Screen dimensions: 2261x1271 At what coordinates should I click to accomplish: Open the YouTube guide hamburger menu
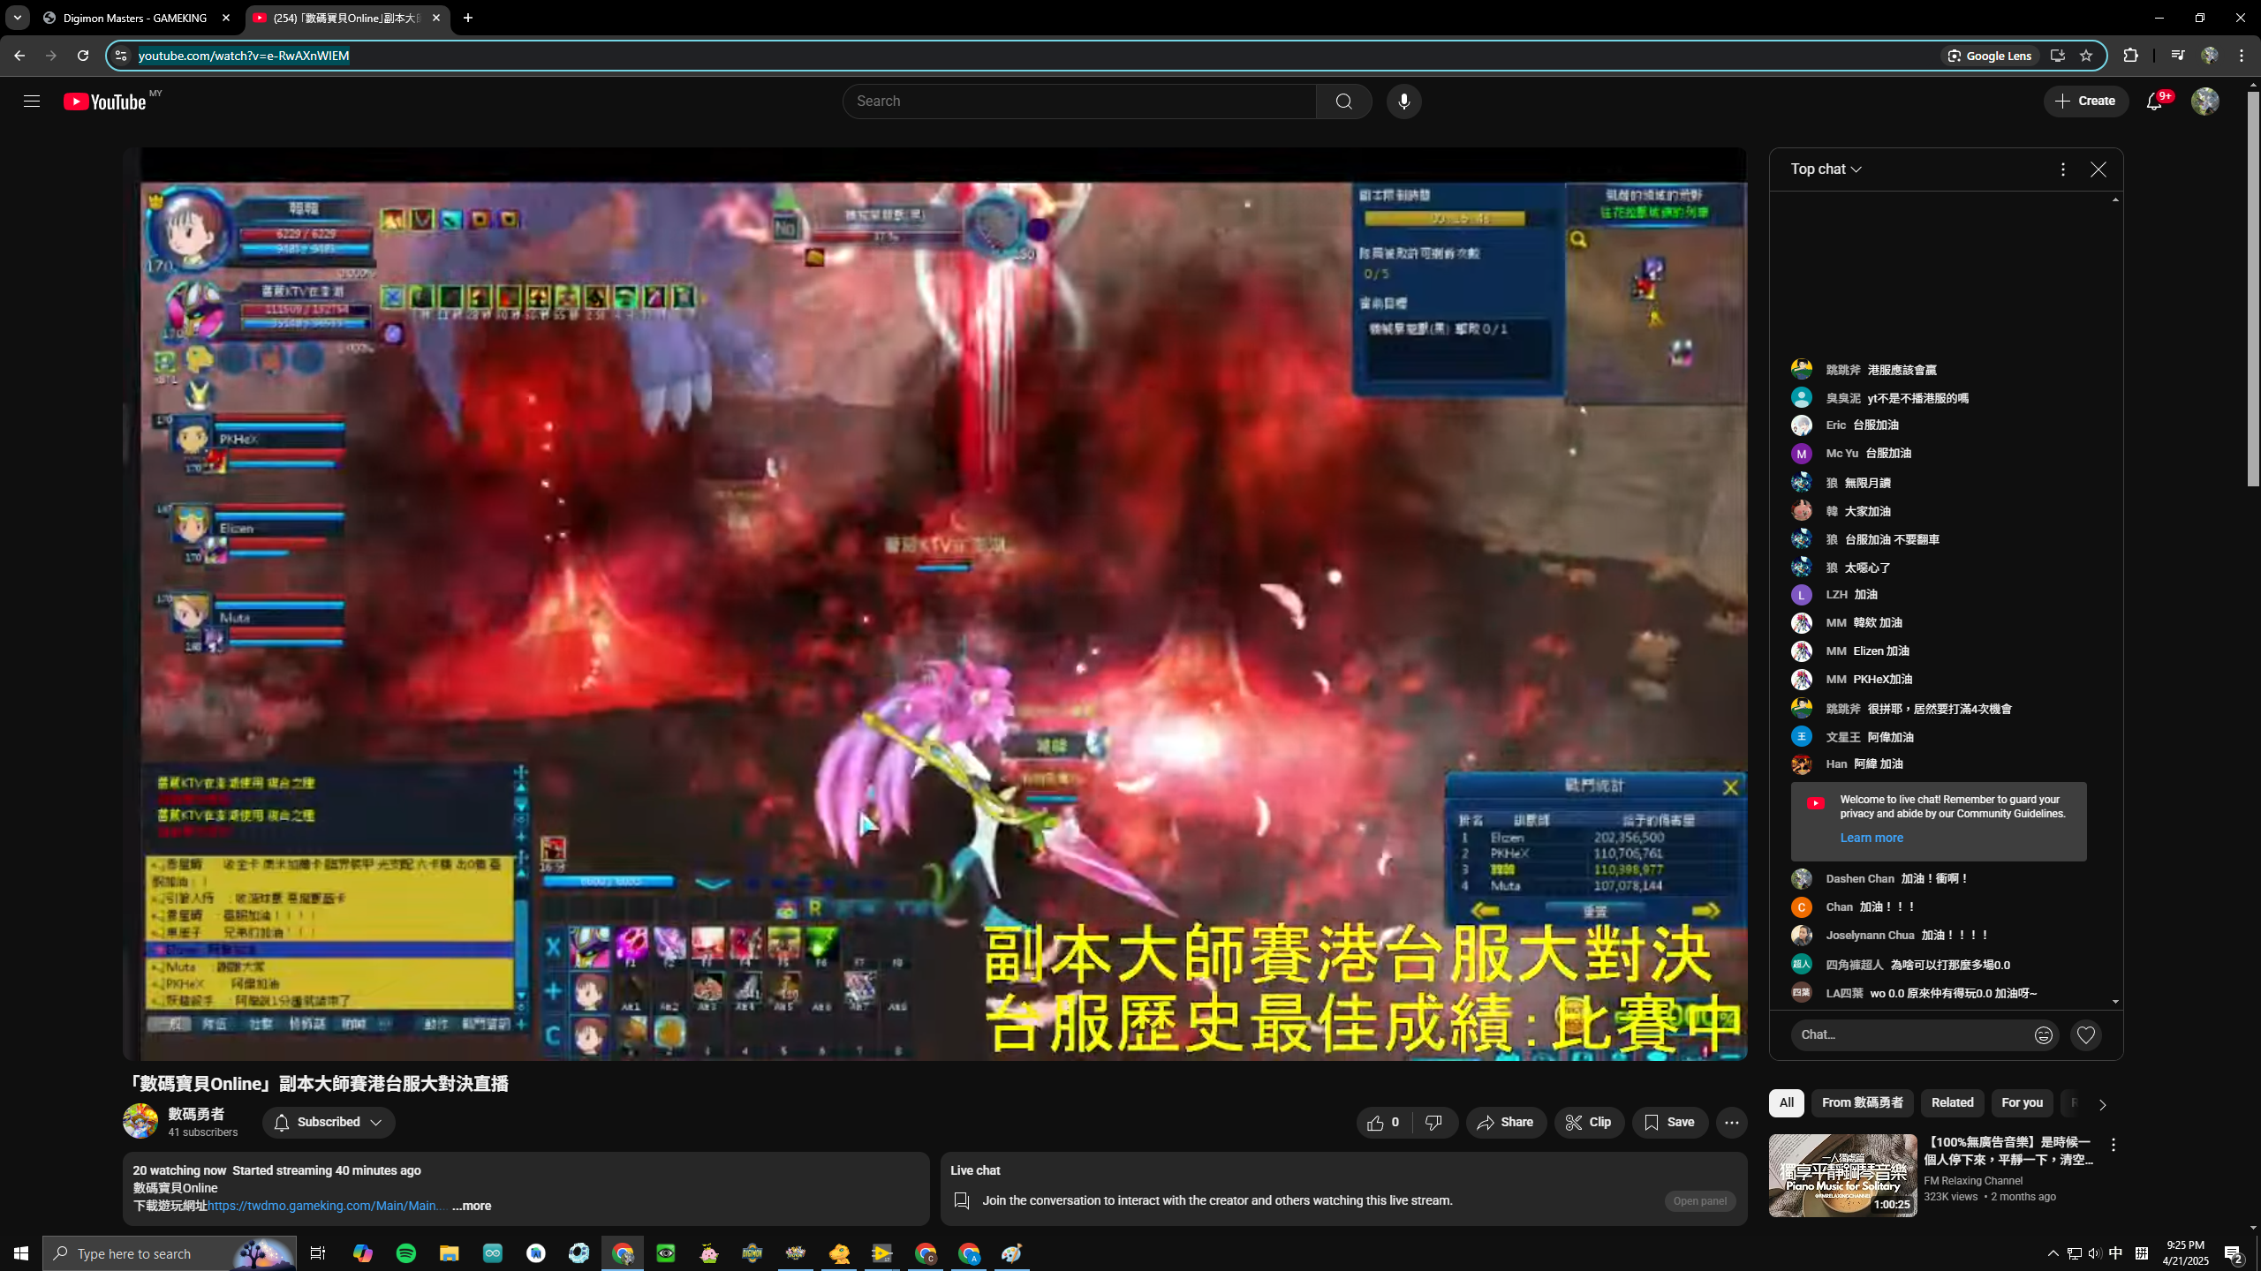[32, 102]
